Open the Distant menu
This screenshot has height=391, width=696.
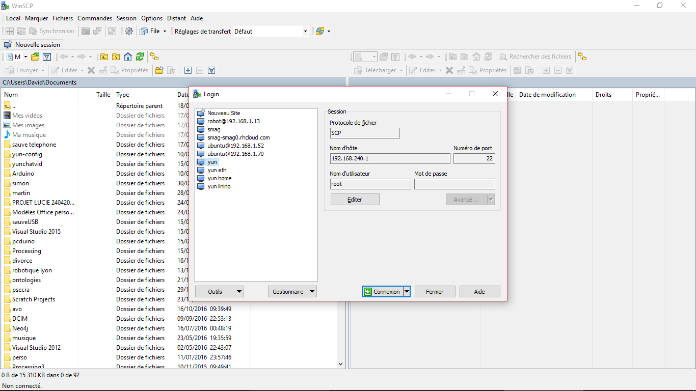[x=177, y=18]
